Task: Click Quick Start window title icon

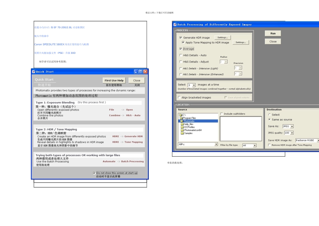Action: 34,72
